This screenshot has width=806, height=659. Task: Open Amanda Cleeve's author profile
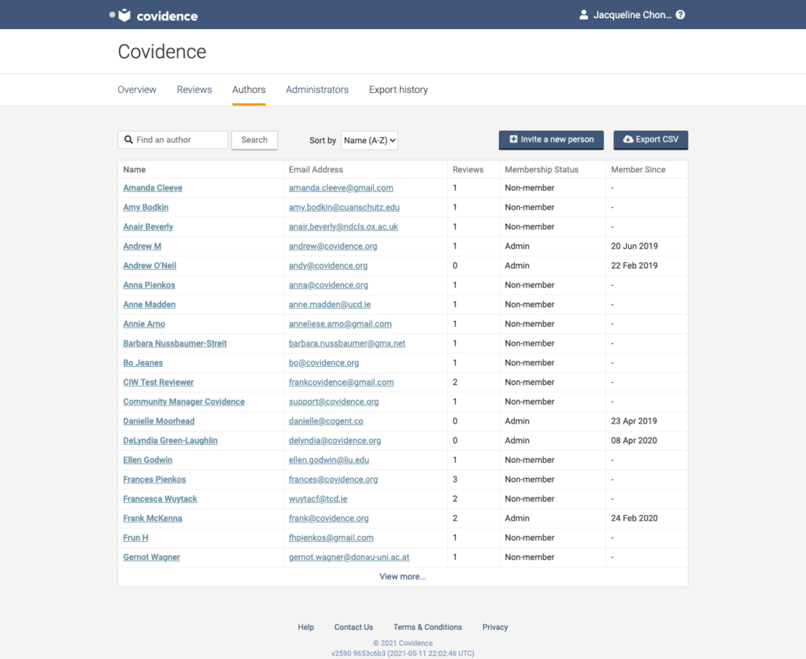pos(153,188)
